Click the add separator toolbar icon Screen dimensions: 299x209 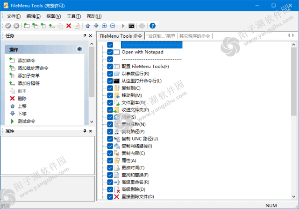coord(52,26)
